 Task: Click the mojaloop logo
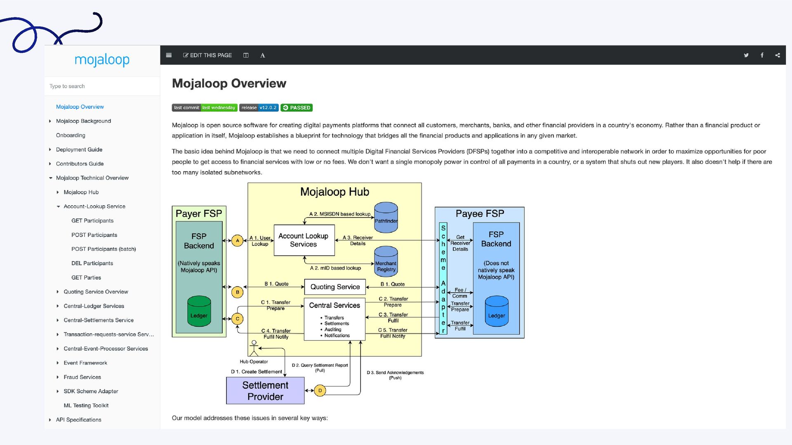102,60
